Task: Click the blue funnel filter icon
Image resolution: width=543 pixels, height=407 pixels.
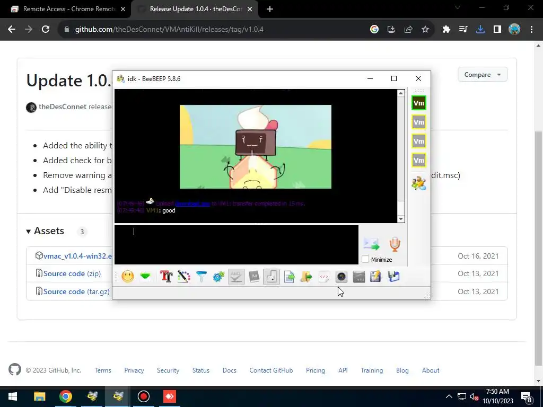Action: tap(201, 277)
